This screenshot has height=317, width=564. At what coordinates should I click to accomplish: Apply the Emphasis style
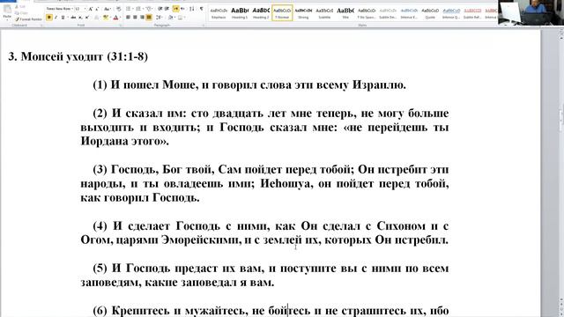click(219, 12)
